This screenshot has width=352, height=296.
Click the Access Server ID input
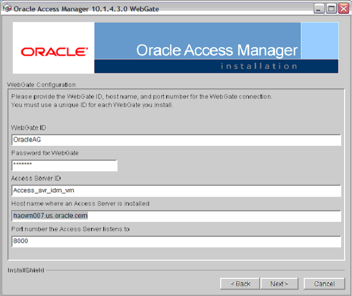pos(176,190)
